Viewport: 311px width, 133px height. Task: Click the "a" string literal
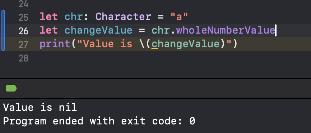[179, 17]
